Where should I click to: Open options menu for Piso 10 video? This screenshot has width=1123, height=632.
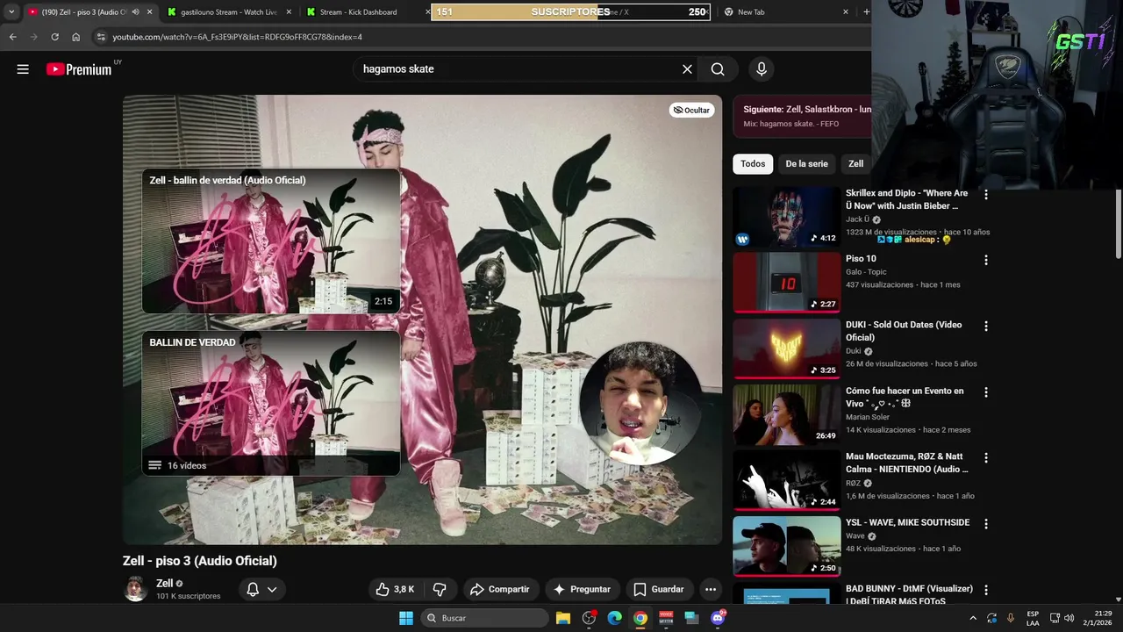point(986,261)
